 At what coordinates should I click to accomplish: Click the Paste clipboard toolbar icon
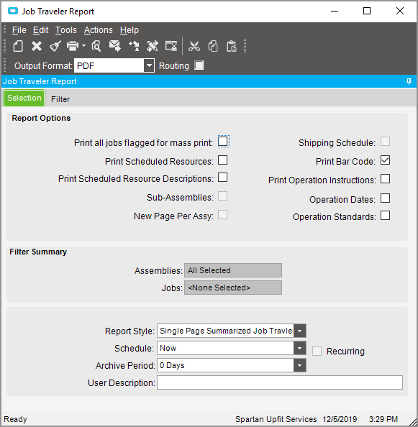click(x=232, y=46)
